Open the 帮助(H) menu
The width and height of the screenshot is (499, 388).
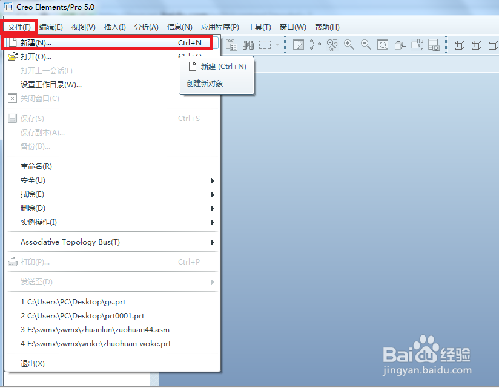(327, 27)
